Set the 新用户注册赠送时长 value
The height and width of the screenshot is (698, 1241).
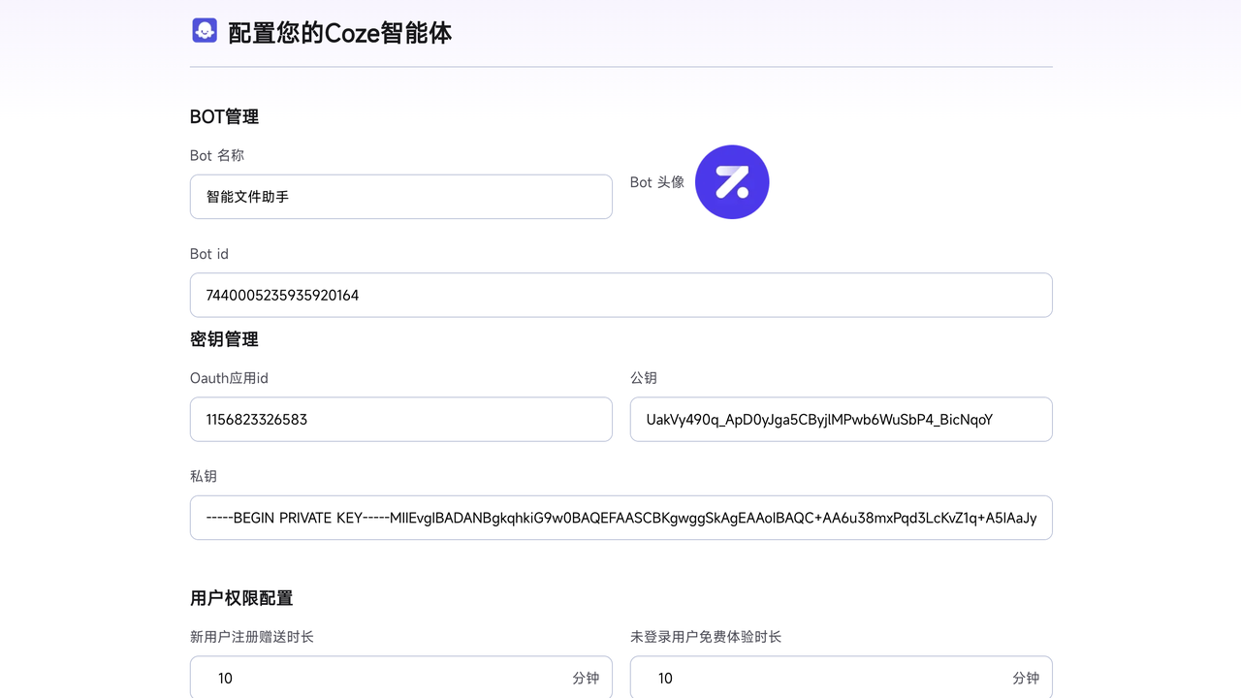(x=401, y=678)
